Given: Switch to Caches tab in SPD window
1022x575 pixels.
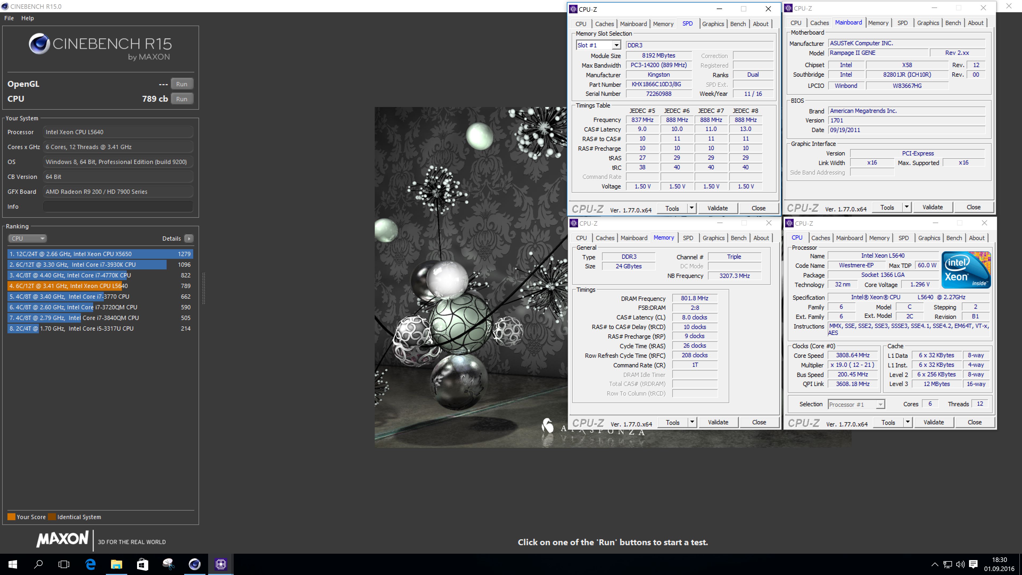Looking at the screenshot, I should pos(604,24).
